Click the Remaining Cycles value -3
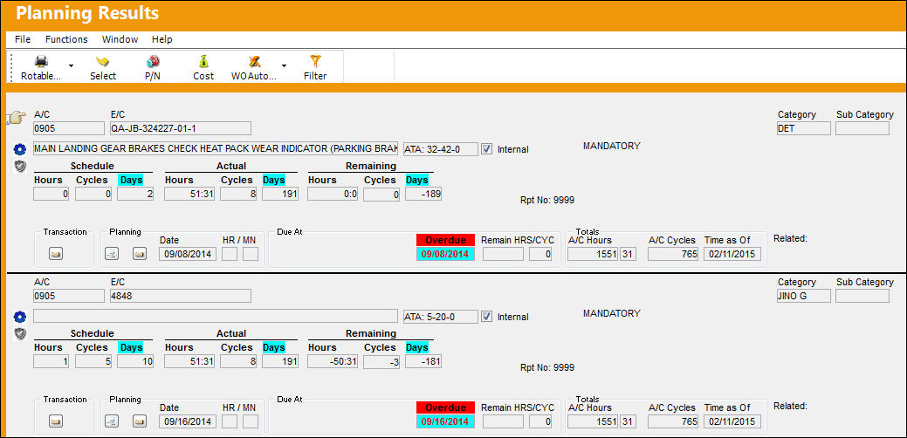Viewport: 907px width, 438px height. tap(381, 362)
